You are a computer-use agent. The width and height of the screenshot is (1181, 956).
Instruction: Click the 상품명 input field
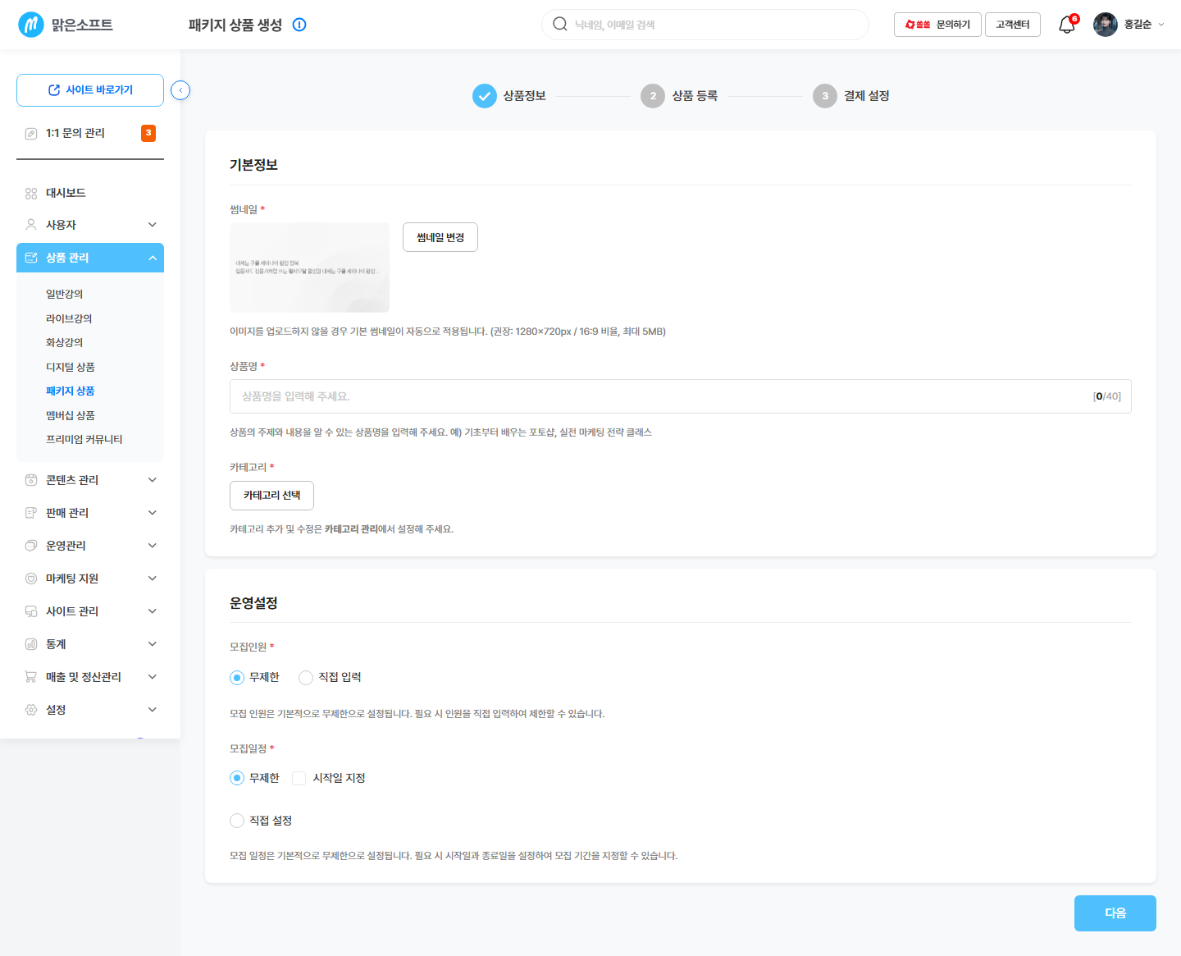click(681, 396)
